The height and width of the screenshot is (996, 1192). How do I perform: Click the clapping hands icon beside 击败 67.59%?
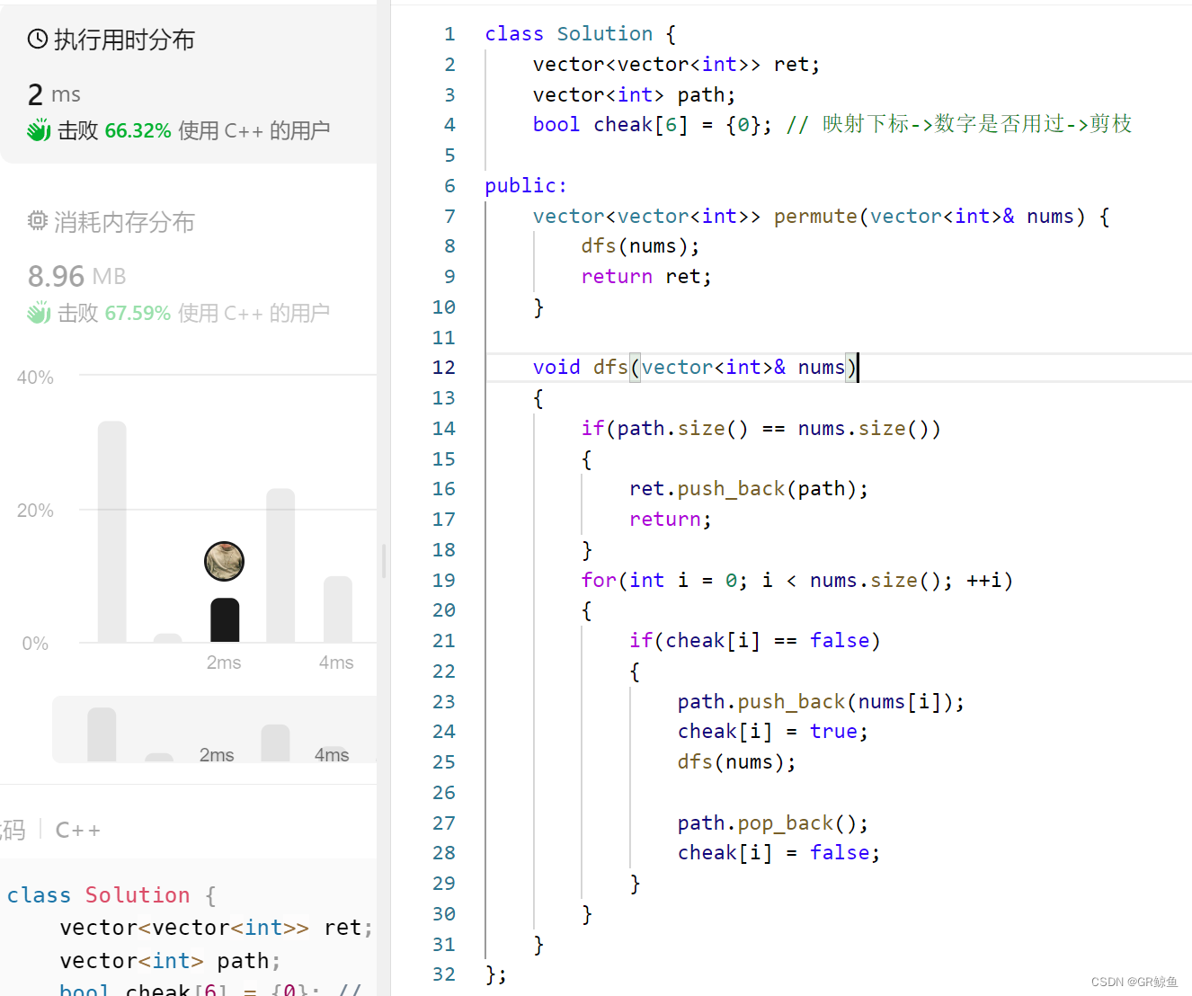pyautogui.click(x=39, y=313)
